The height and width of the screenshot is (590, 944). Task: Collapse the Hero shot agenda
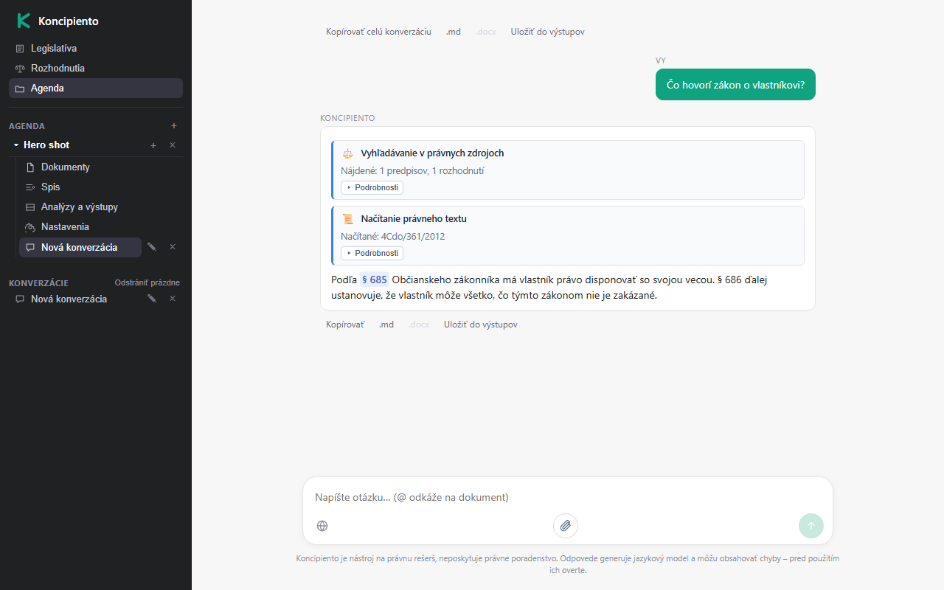coord(16,145)
